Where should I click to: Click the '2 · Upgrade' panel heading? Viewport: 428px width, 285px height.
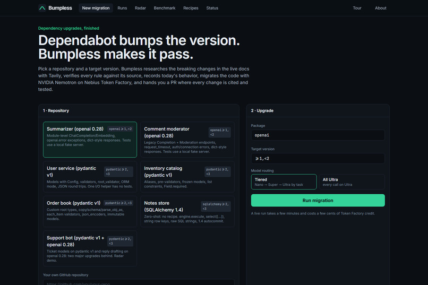(x=262, y=111)
